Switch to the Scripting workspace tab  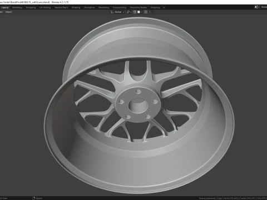[x=155, y=8]
